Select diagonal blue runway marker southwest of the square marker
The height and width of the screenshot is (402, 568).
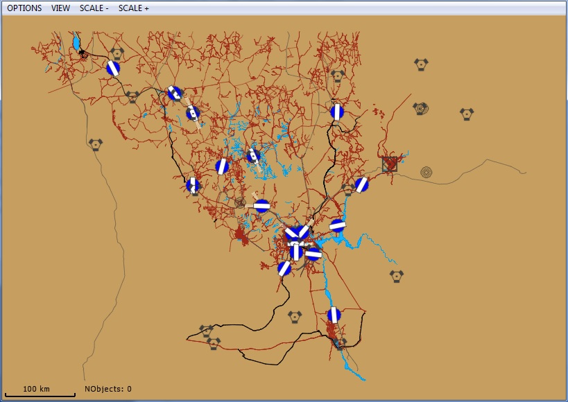coord(361,184)
